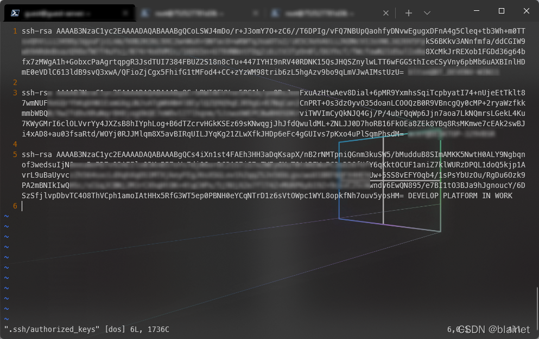Close the third terminal tab
This screenshot has width=539, height=339.
pyautogui.click(x=386, y=13)
